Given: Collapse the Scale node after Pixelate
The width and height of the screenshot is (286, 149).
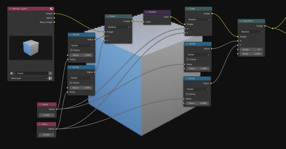Looking at the screenshot, I should 187,9.
